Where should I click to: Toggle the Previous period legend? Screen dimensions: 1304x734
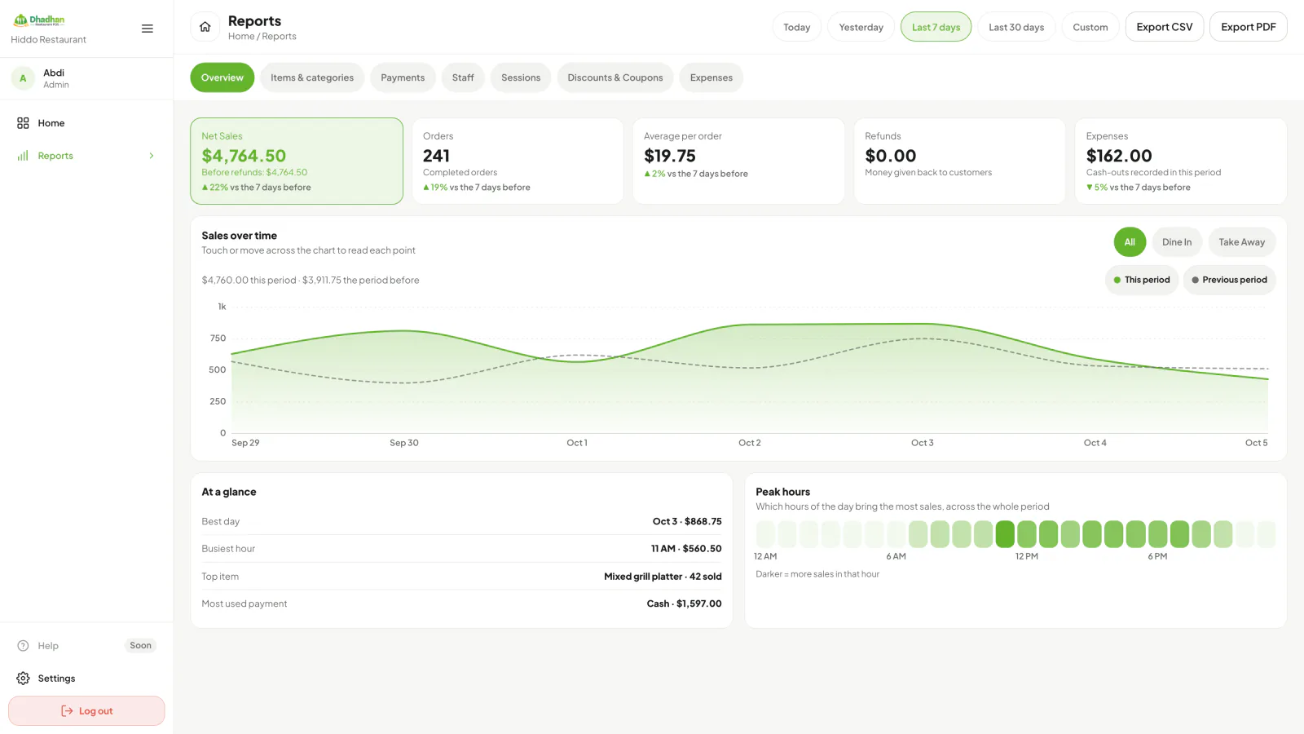point(1229,280)
